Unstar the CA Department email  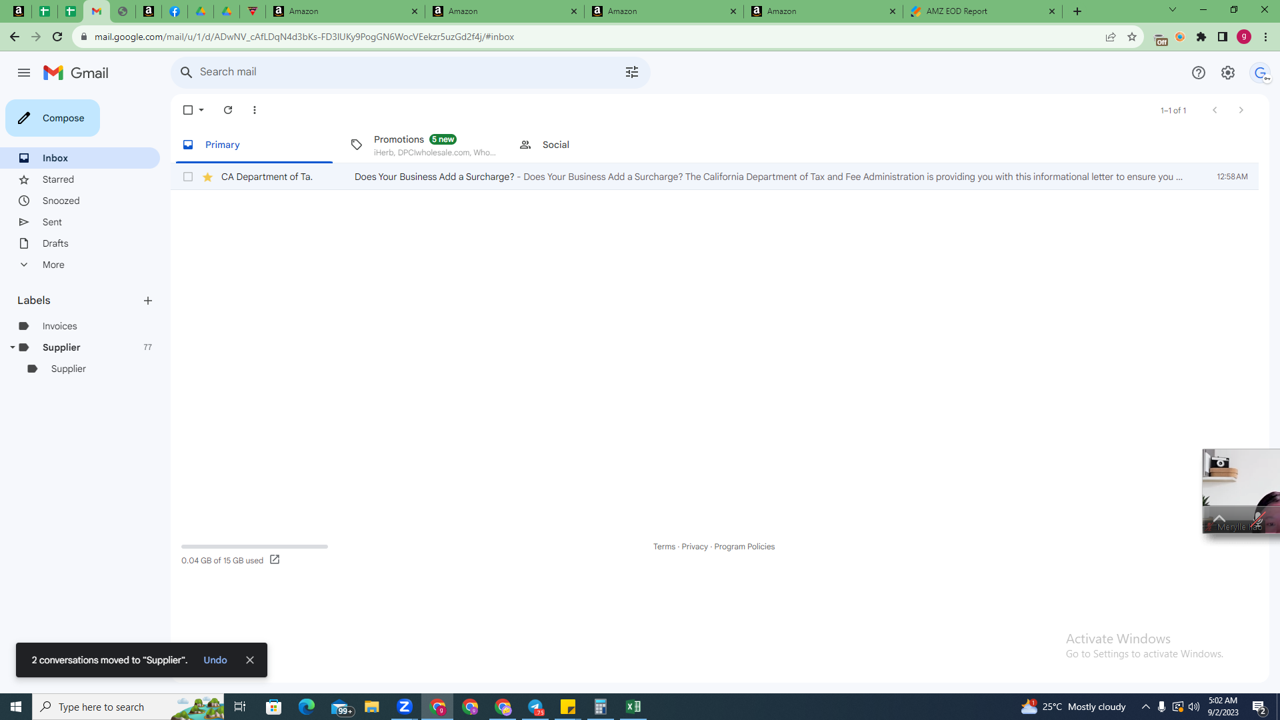208,177
